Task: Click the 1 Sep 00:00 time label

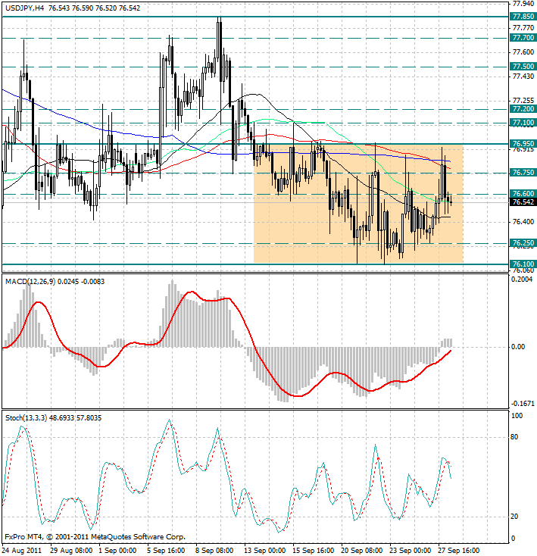Action: 118,551
